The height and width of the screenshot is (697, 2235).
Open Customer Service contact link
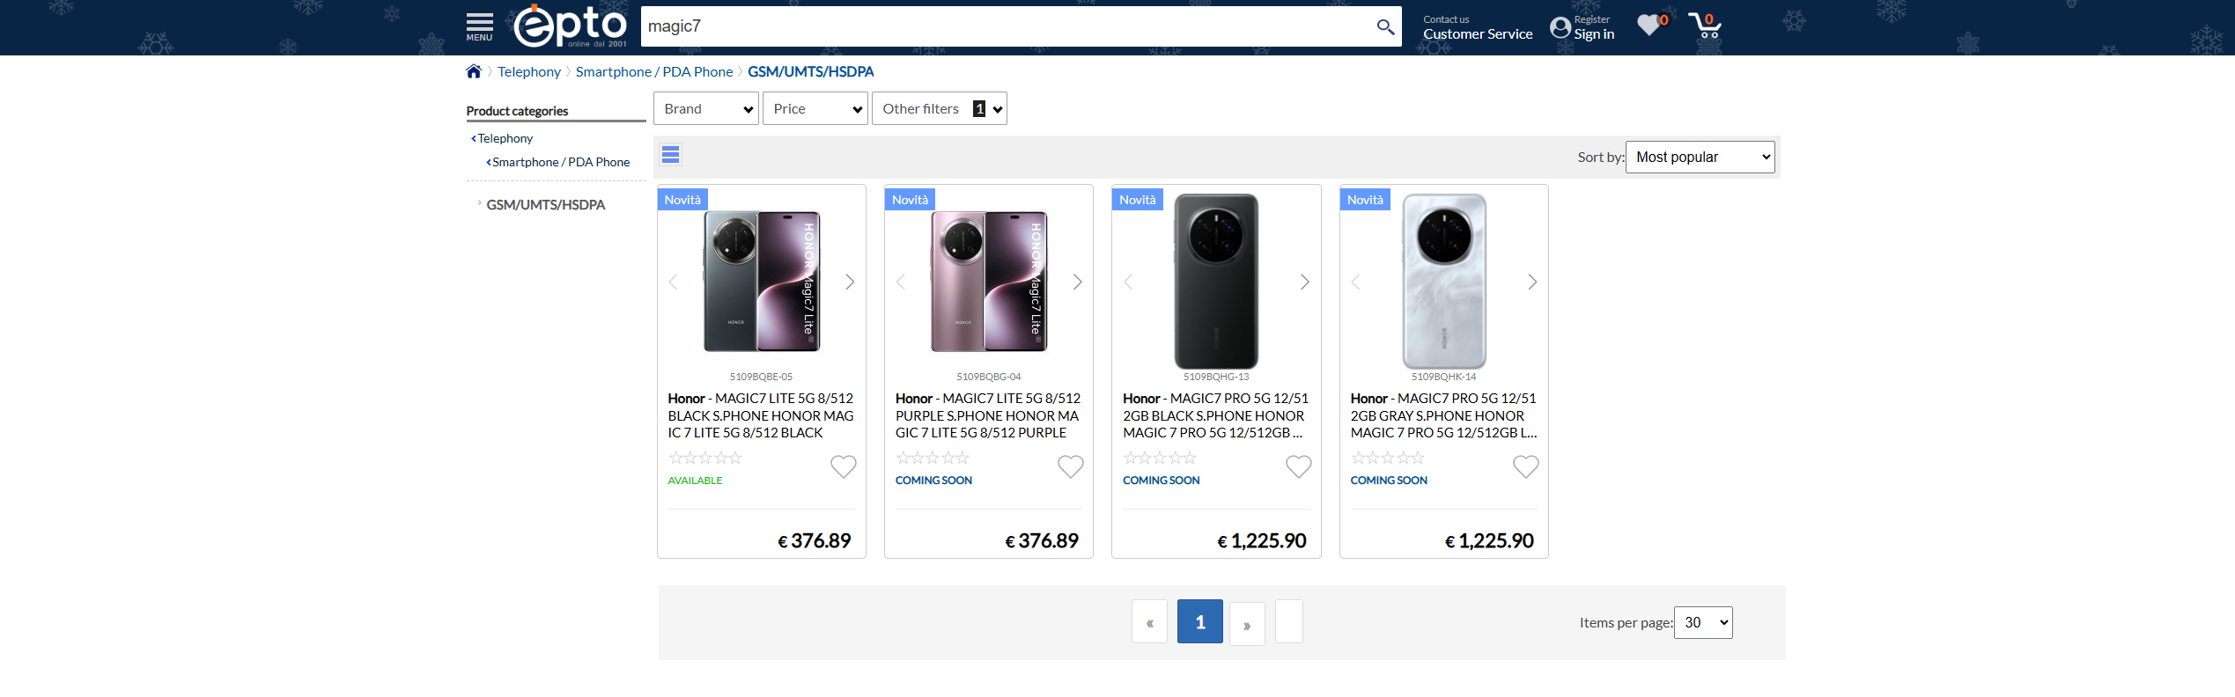[1478, 34]
